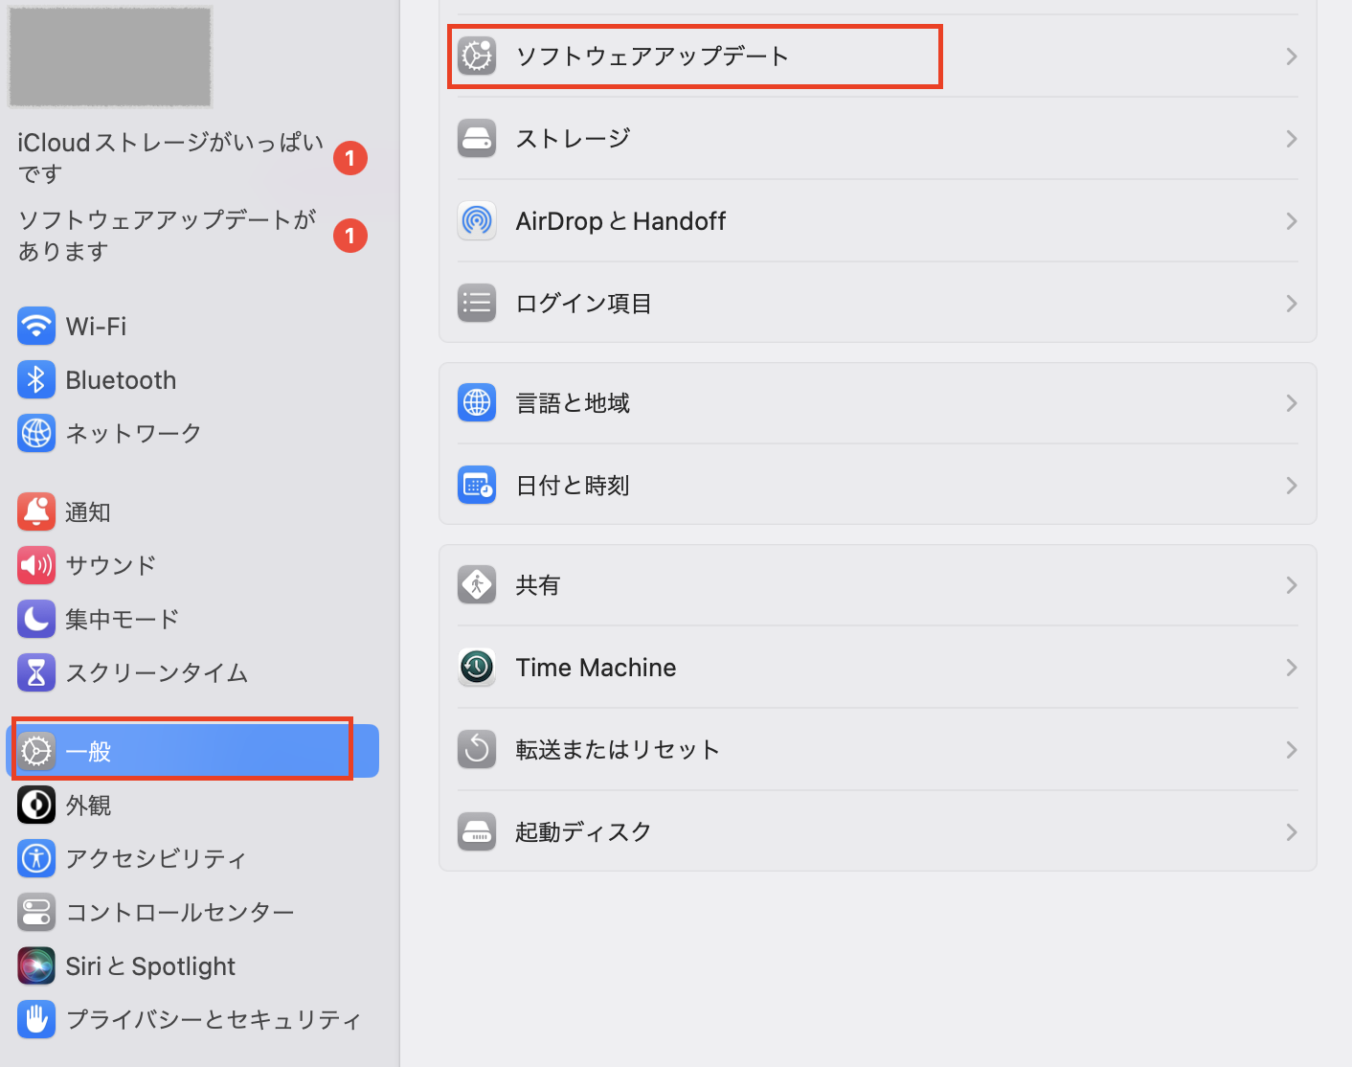Expand the 日付と時刻 row chevron
This screenshot has height=1067, width=1352.
pos(1292,486)
